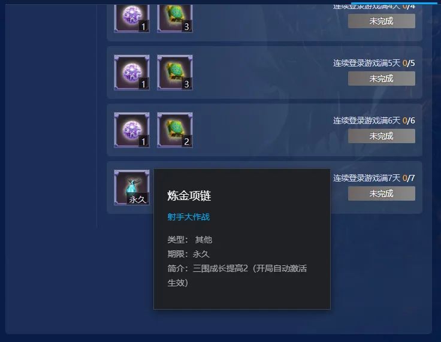The width and height of the screenshot is (441, 342).
Task: Click the 炼金项链 necklace icon marked 永久
Action: [x=132, y=187]
